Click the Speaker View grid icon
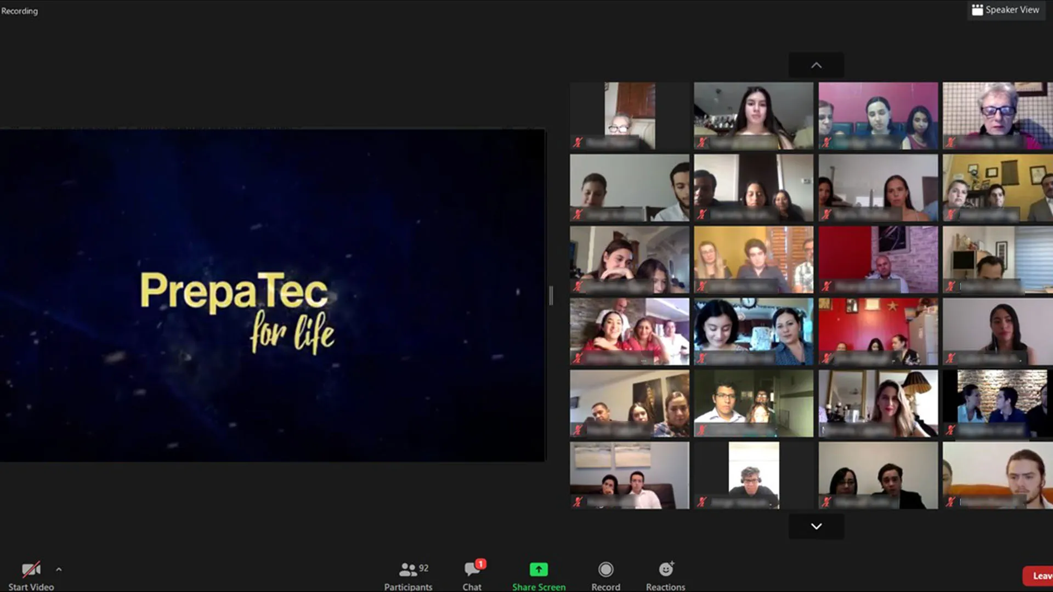Image resolution: width=1053 pixels, height=592 pixels. tap(977, 10)
